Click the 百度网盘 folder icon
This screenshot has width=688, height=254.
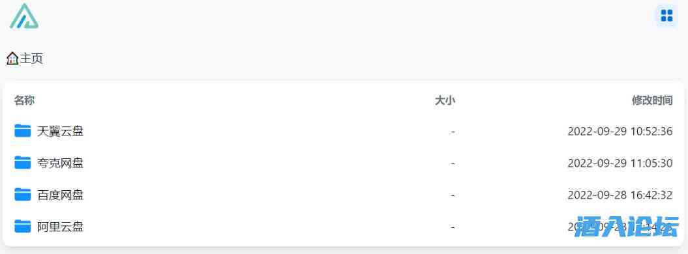point(22,195)
